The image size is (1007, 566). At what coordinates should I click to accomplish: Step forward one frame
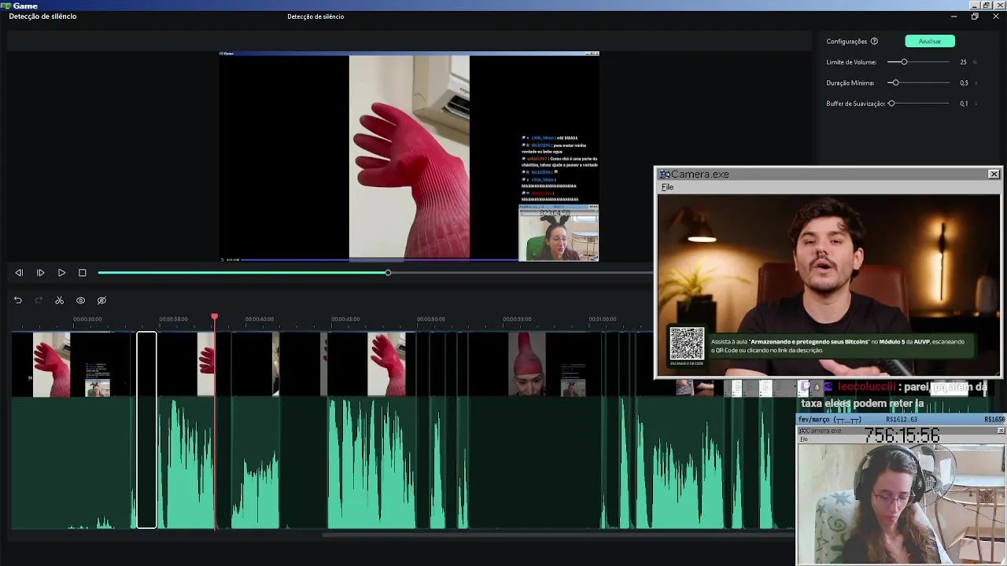coord(40,273)
